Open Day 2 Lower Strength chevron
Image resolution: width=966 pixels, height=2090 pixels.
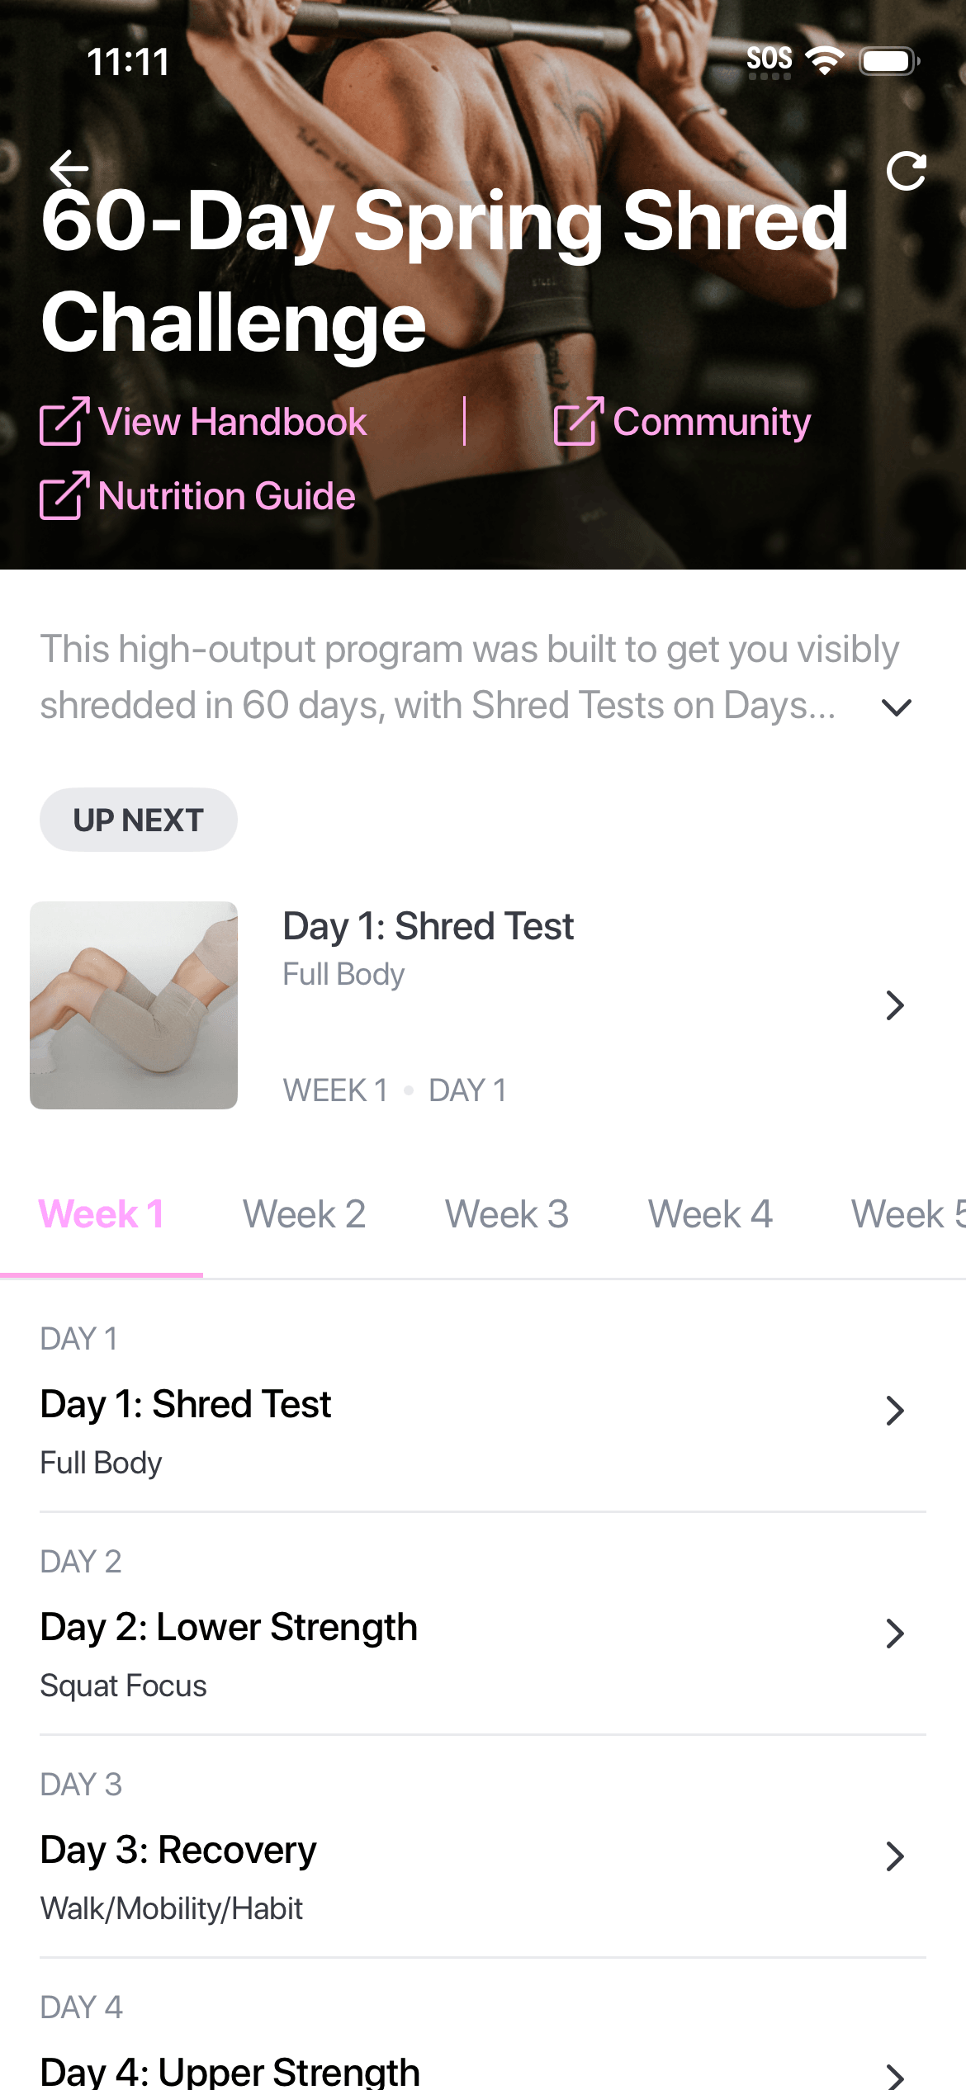[x=895, y=1634]
